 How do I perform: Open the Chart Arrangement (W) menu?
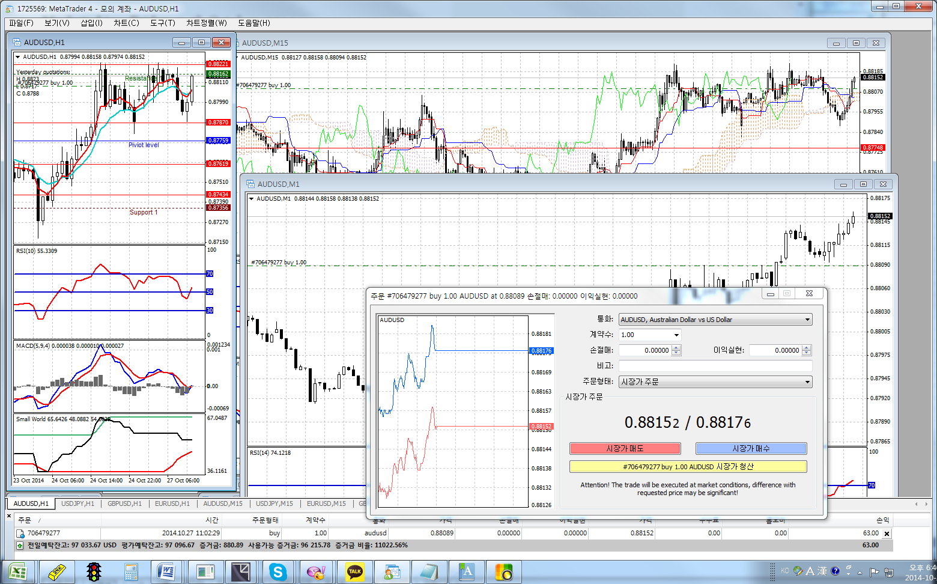tap(207, 23)
